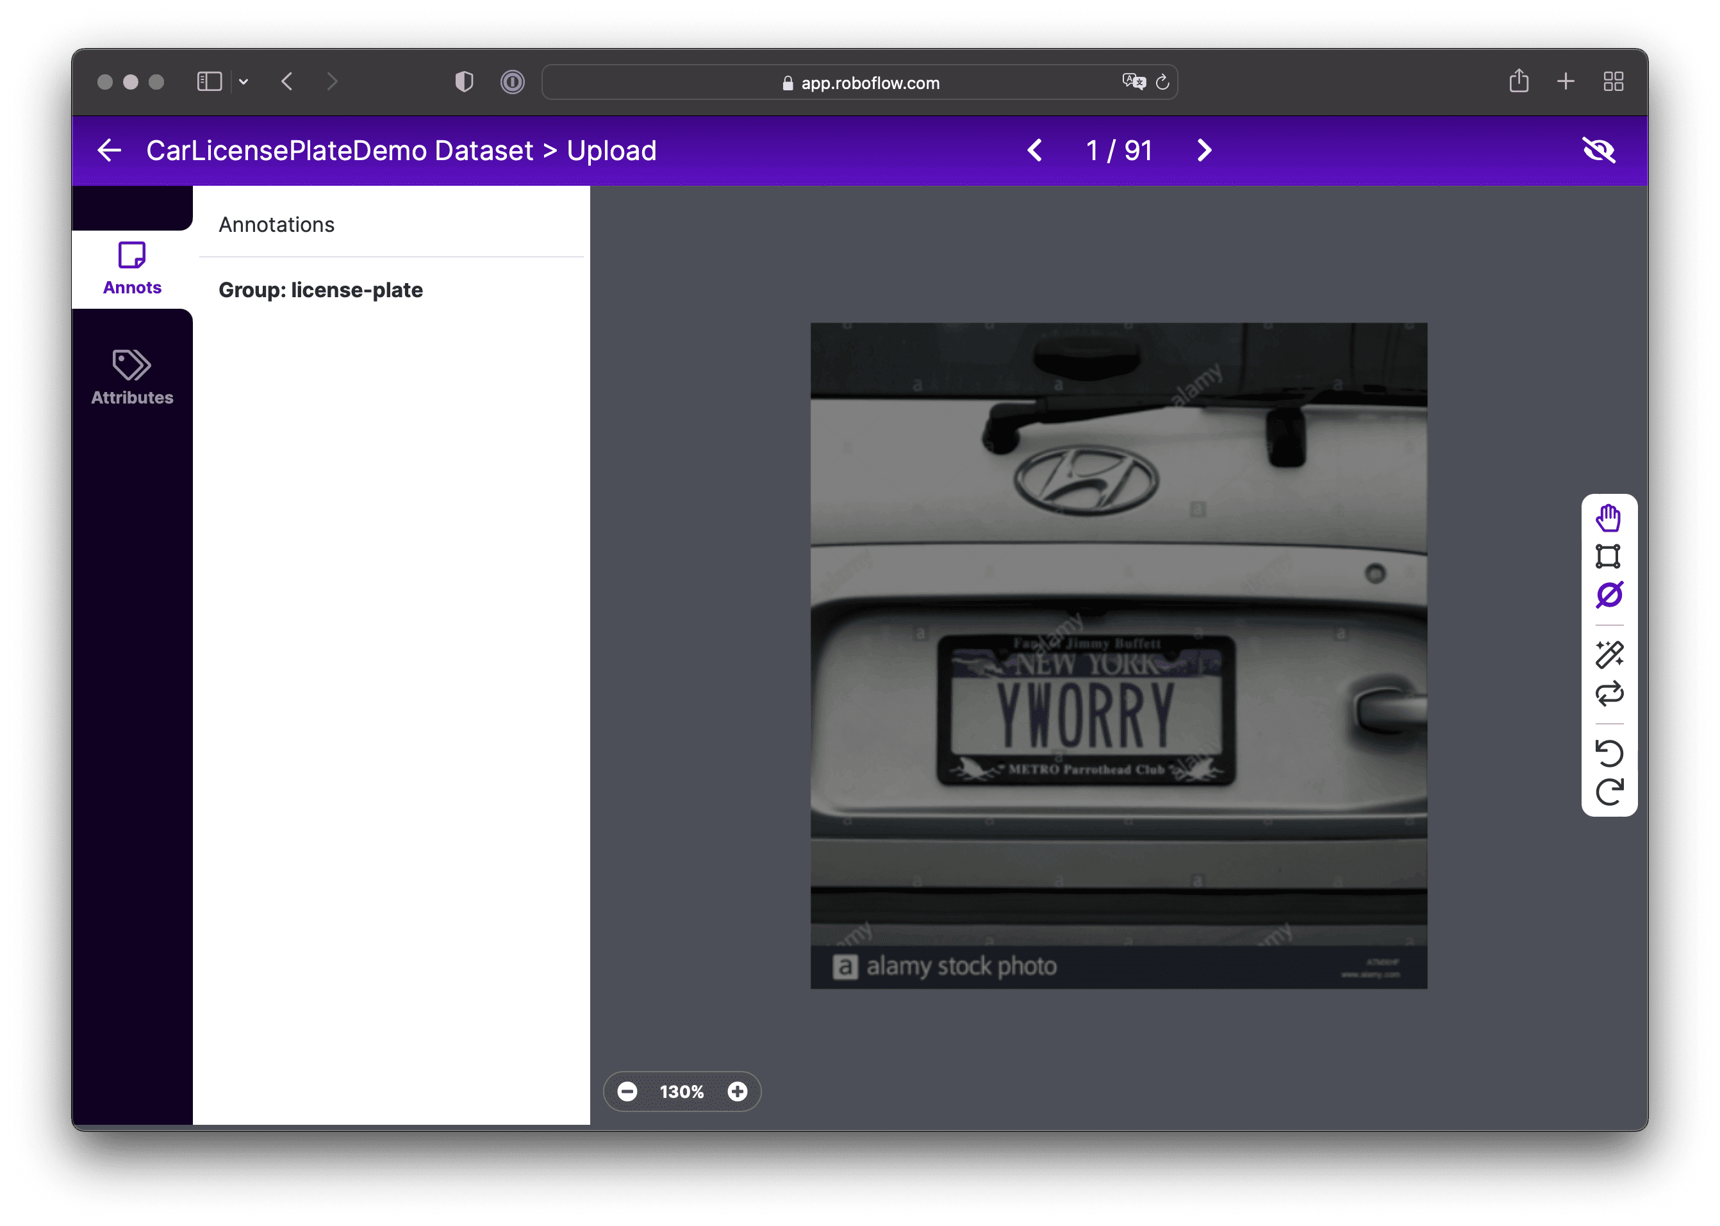Activate the magic wand label assist
Viewport: 1720px width, 1226px height.
click(x=1609, y=655)
